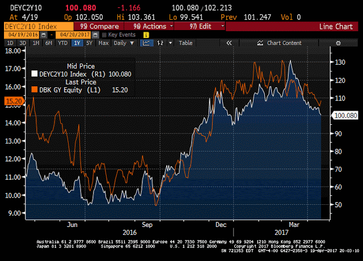
Task: Expand chart type dropdown arrow
Action: point(171,43)
